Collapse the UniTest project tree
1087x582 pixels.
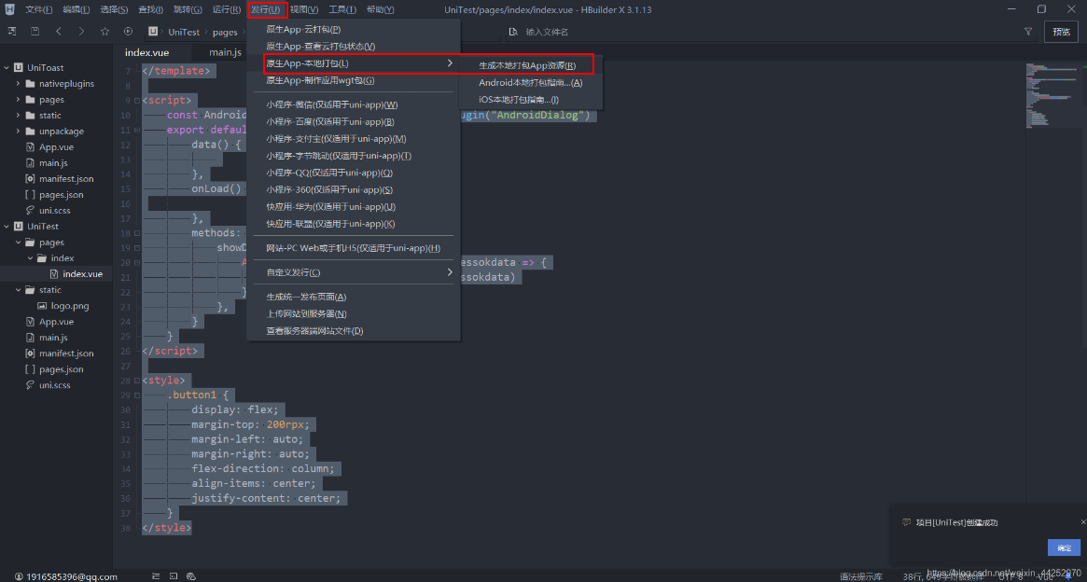7,227
